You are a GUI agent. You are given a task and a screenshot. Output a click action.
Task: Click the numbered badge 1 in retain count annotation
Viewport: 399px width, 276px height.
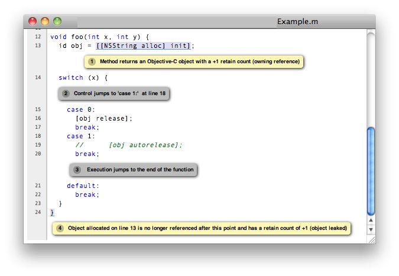(x=92, y=61)
